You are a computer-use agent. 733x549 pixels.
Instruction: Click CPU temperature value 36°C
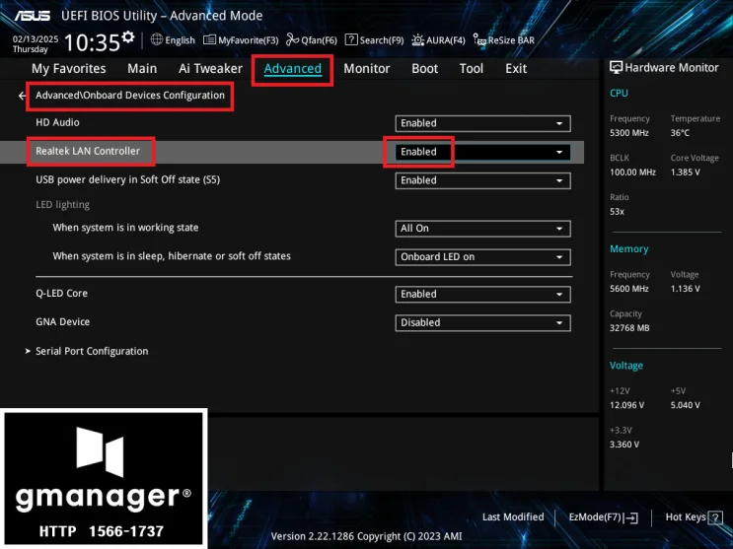point(680,133)
